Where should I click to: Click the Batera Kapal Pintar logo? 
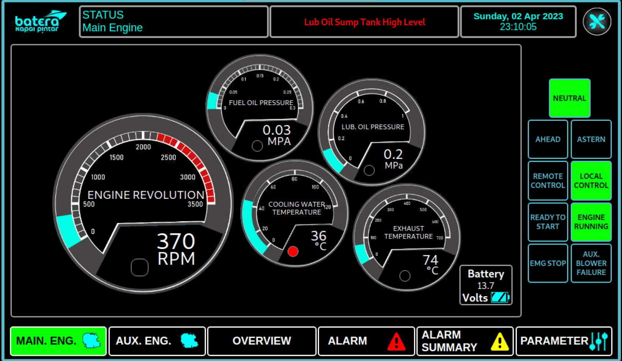tap(40, 22)
